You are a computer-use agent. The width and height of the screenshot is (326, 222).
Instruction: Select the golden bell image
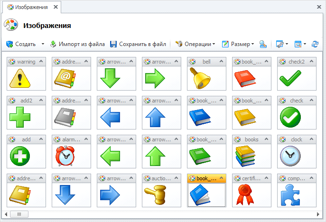[199, 78]
